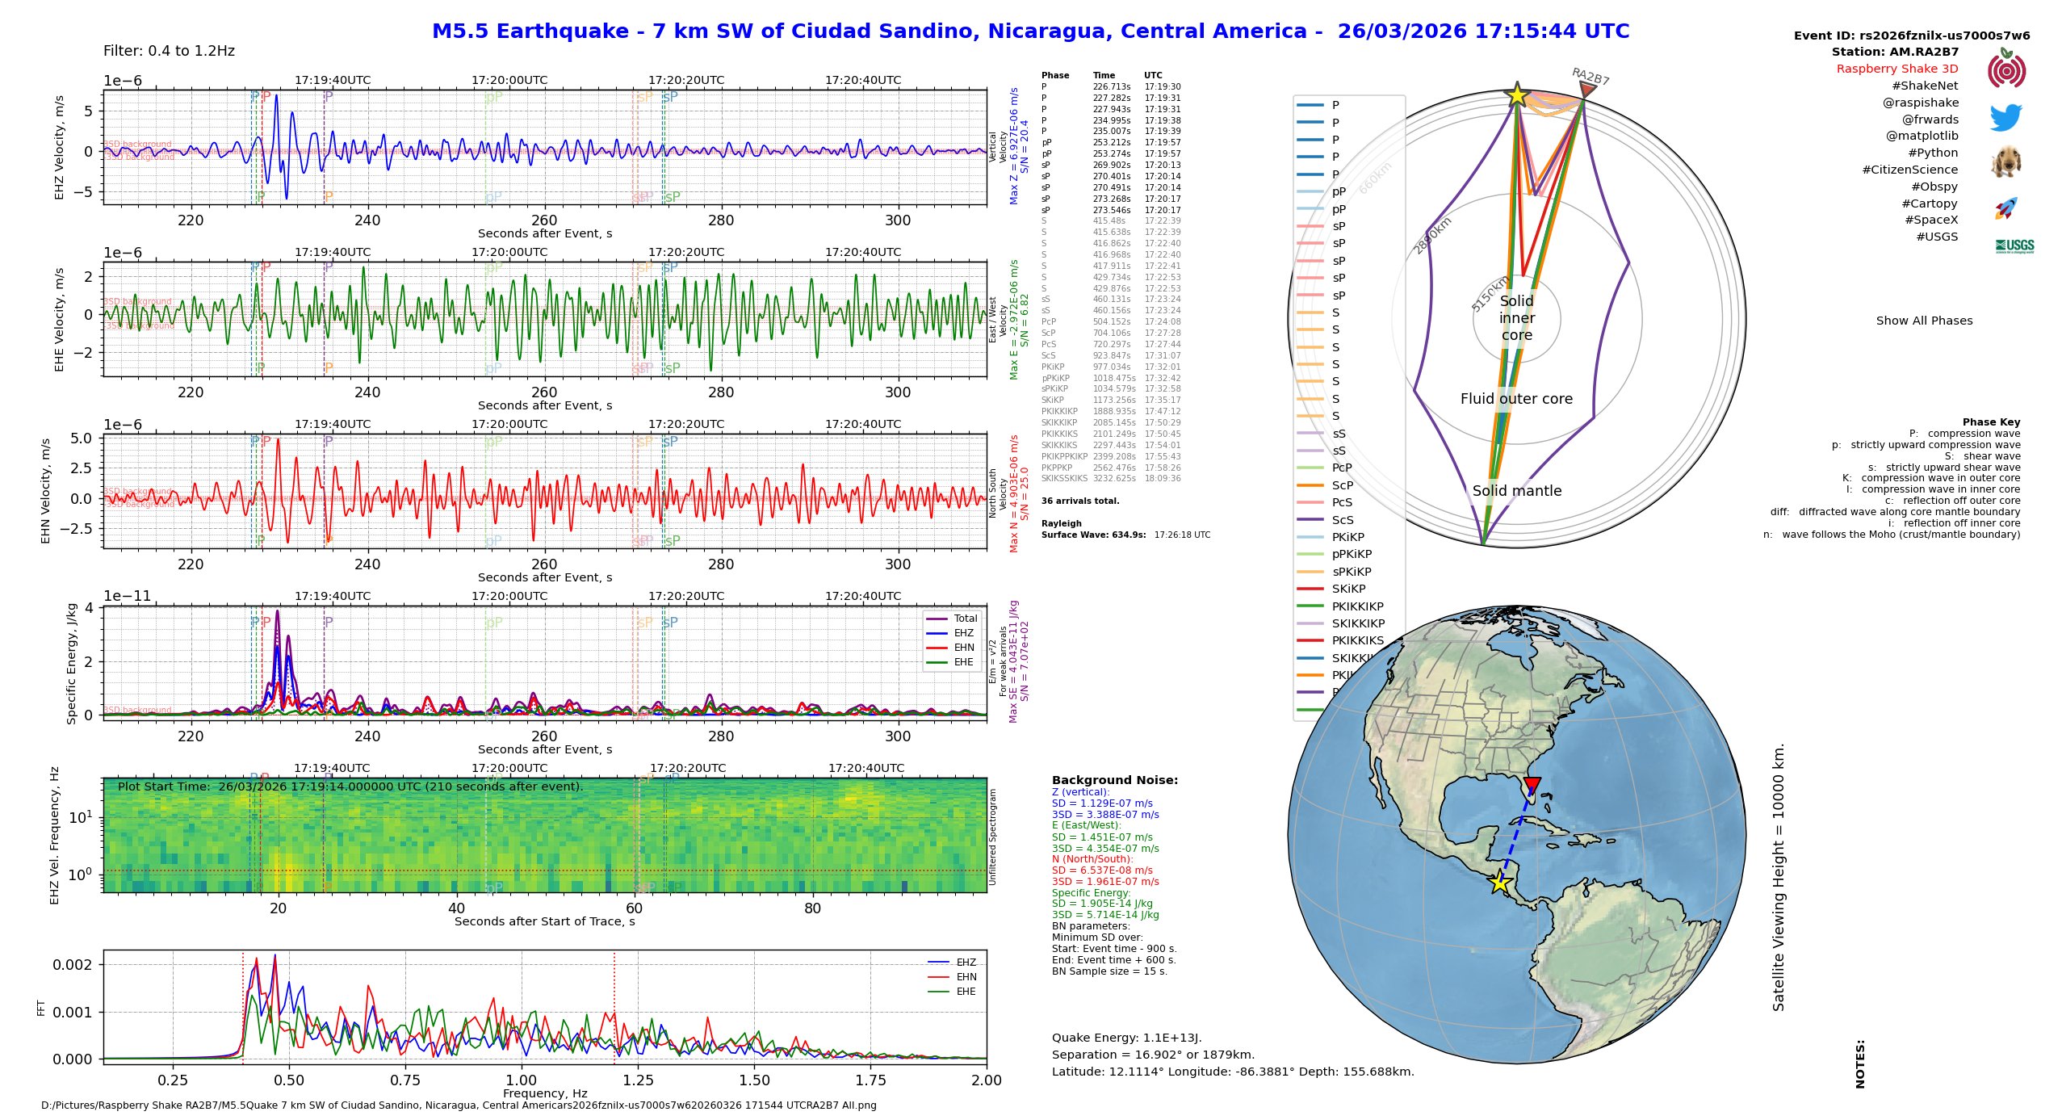Viewport: 2062px width, 1120px height.
Task: Click the Raspberry Shake logo icon
Action: (2006, 69)
